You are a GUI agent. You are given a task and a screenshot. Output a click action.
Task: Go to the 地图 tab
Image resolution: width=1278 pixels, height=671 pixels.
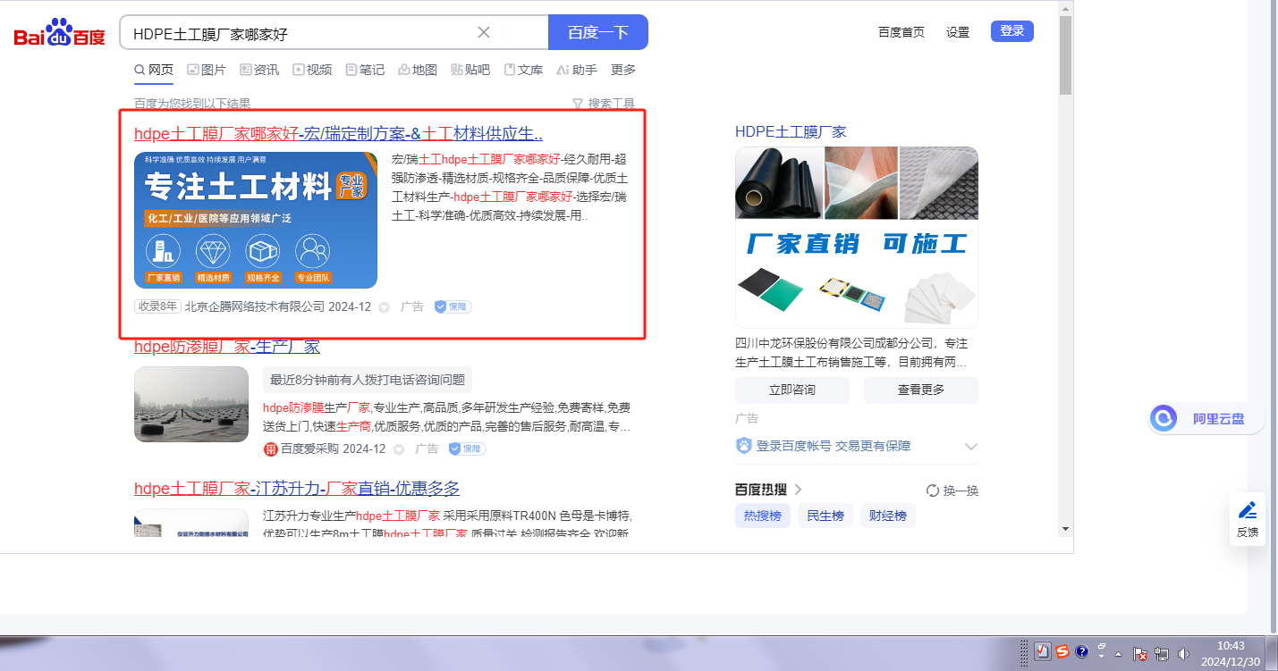(418, 70)
